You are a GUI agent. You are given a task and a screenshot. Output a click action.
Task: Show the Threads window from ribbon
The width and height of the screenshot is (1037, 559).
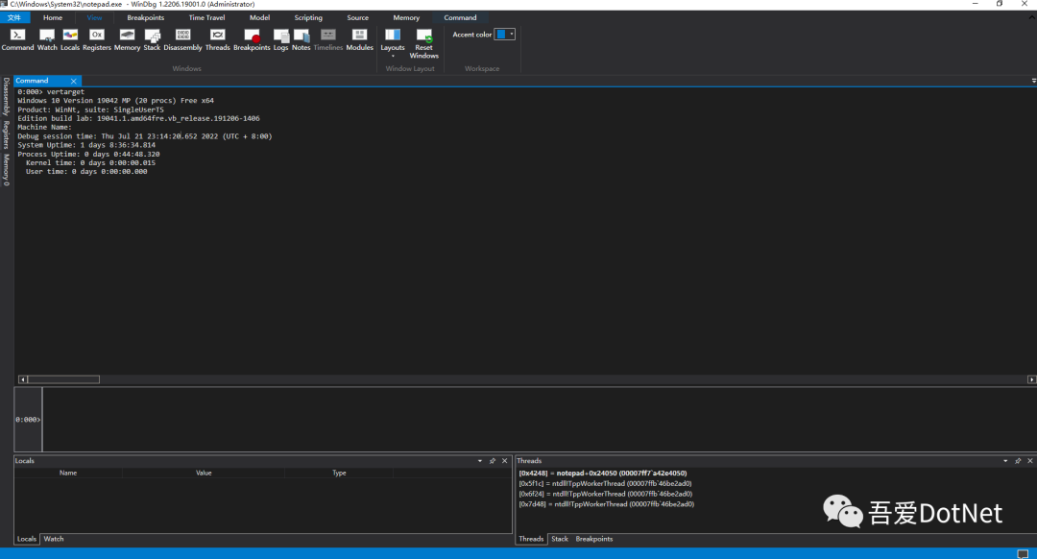coord(218,39)
